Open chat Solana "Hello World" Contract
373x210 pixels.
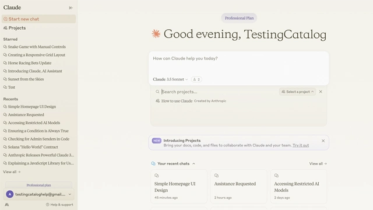pos(31,147)
